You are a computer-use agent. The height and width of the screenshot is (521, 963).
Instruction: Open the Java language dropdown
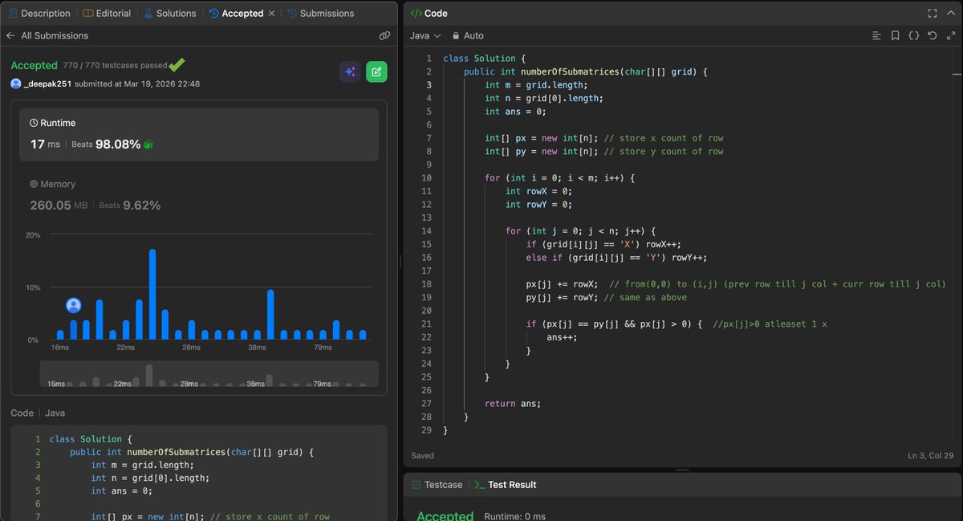click(425, 35)
